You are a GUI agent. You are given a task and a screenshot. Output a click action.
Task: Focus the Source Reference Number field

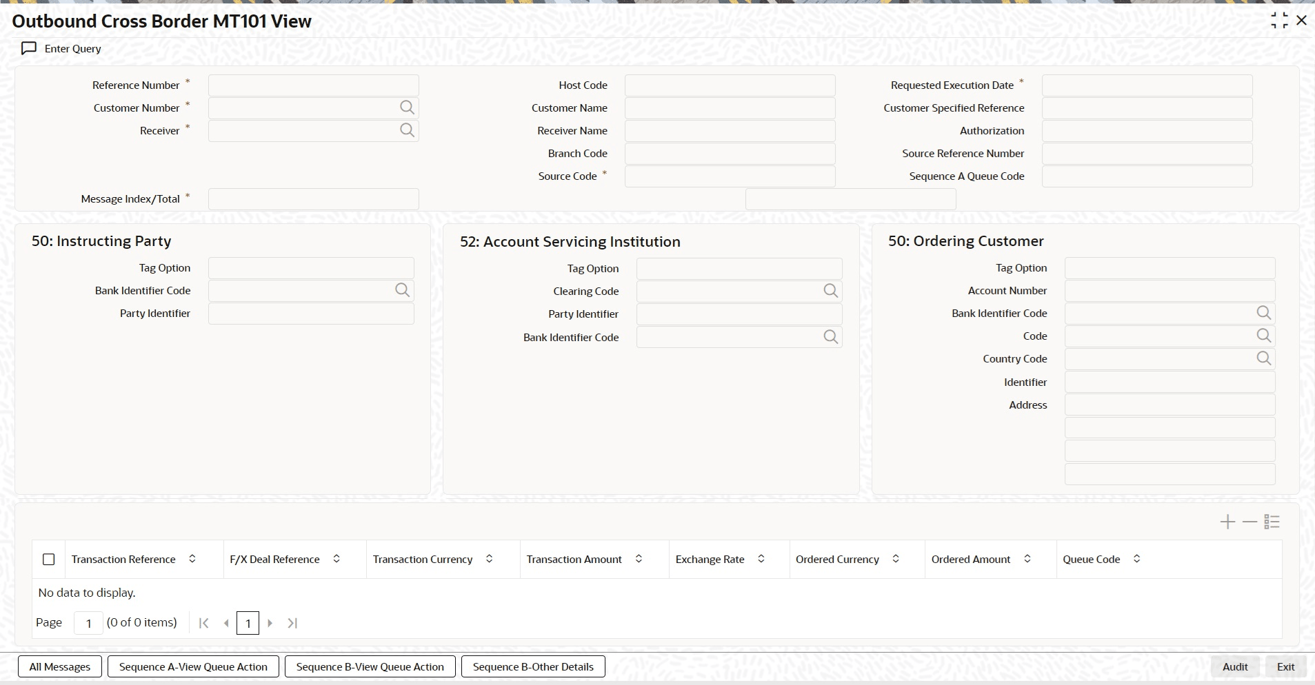[1147, 154]
